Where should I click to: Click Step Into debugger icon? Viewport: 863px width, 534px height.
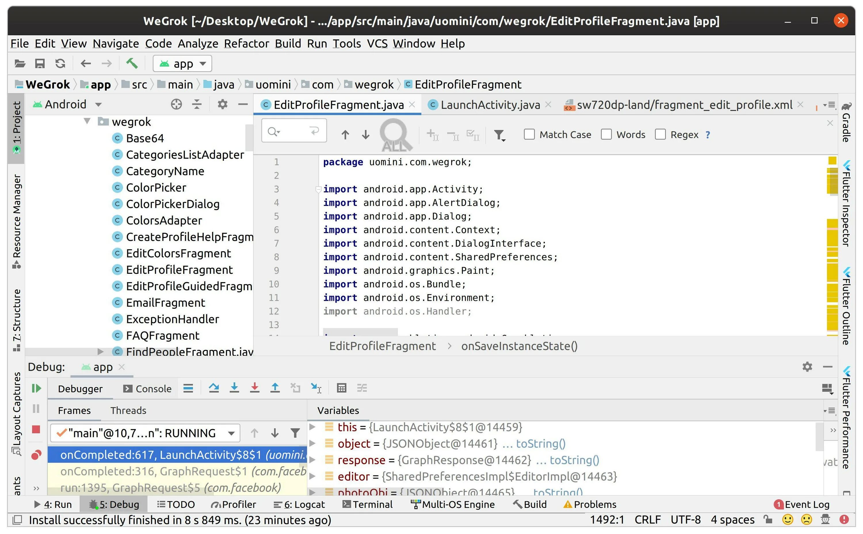pos(234,388)
